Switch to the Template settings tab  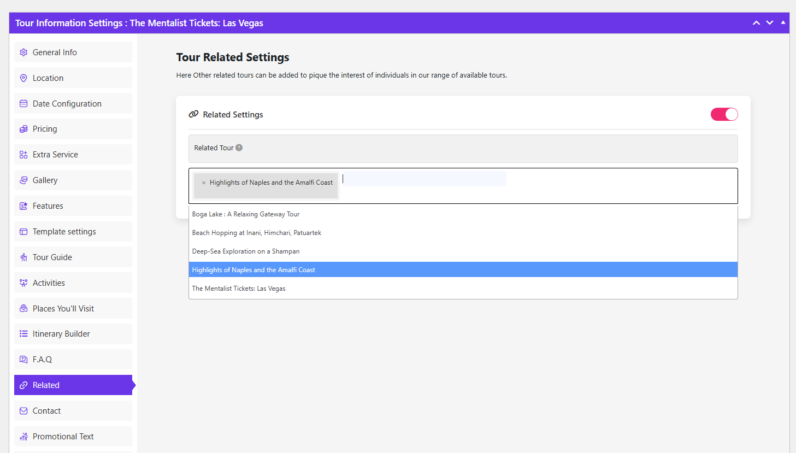pos(64,232)
